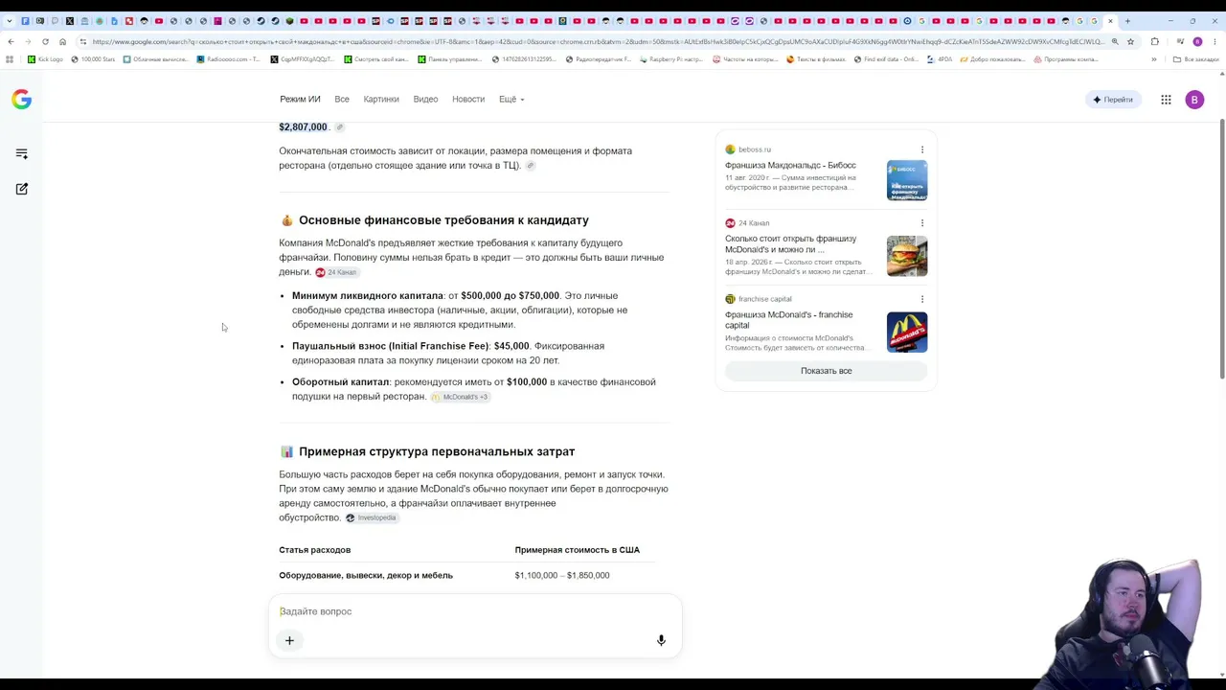View site information icon in the address bar
This screenshot has height=690, width=1226.
[83, 41]
